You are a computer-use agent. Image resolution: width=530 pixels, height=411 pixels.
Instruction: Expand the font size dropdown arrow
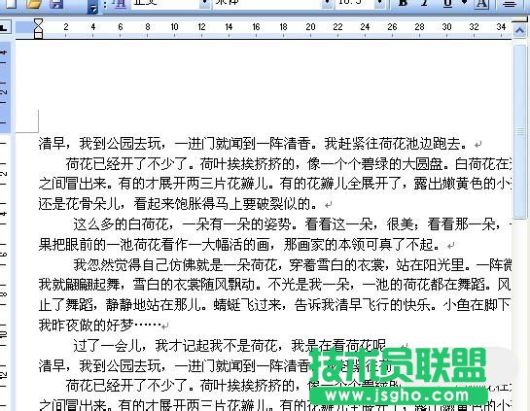click(380, 3)
